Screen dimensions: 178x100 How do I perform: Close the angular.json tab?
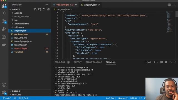pos(99,5)
